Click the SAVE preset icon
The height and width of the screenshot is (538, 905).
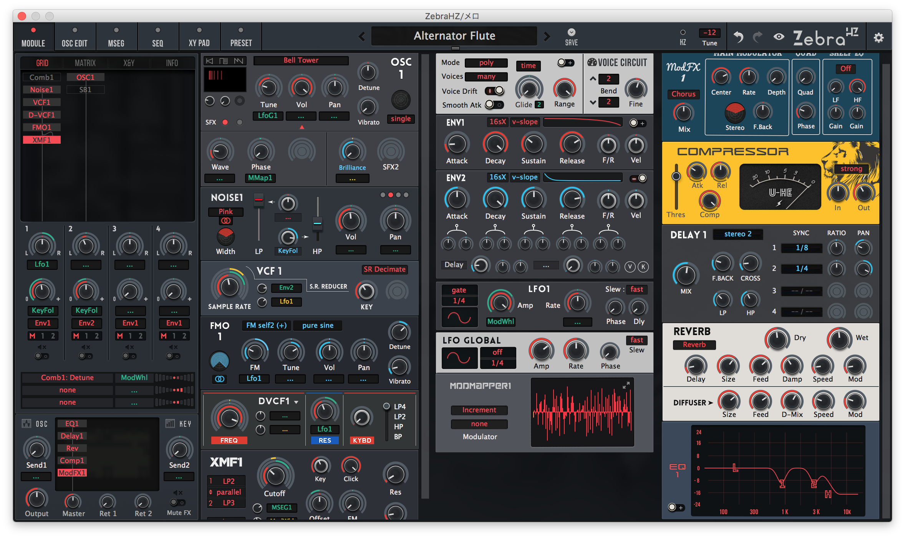click(x=571, y=32)
